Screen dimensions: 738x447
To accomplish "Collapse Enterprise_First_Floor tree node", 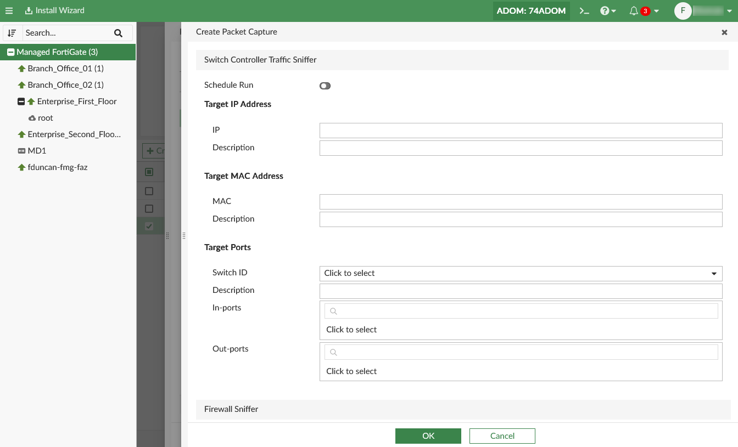I will (21, 101).
